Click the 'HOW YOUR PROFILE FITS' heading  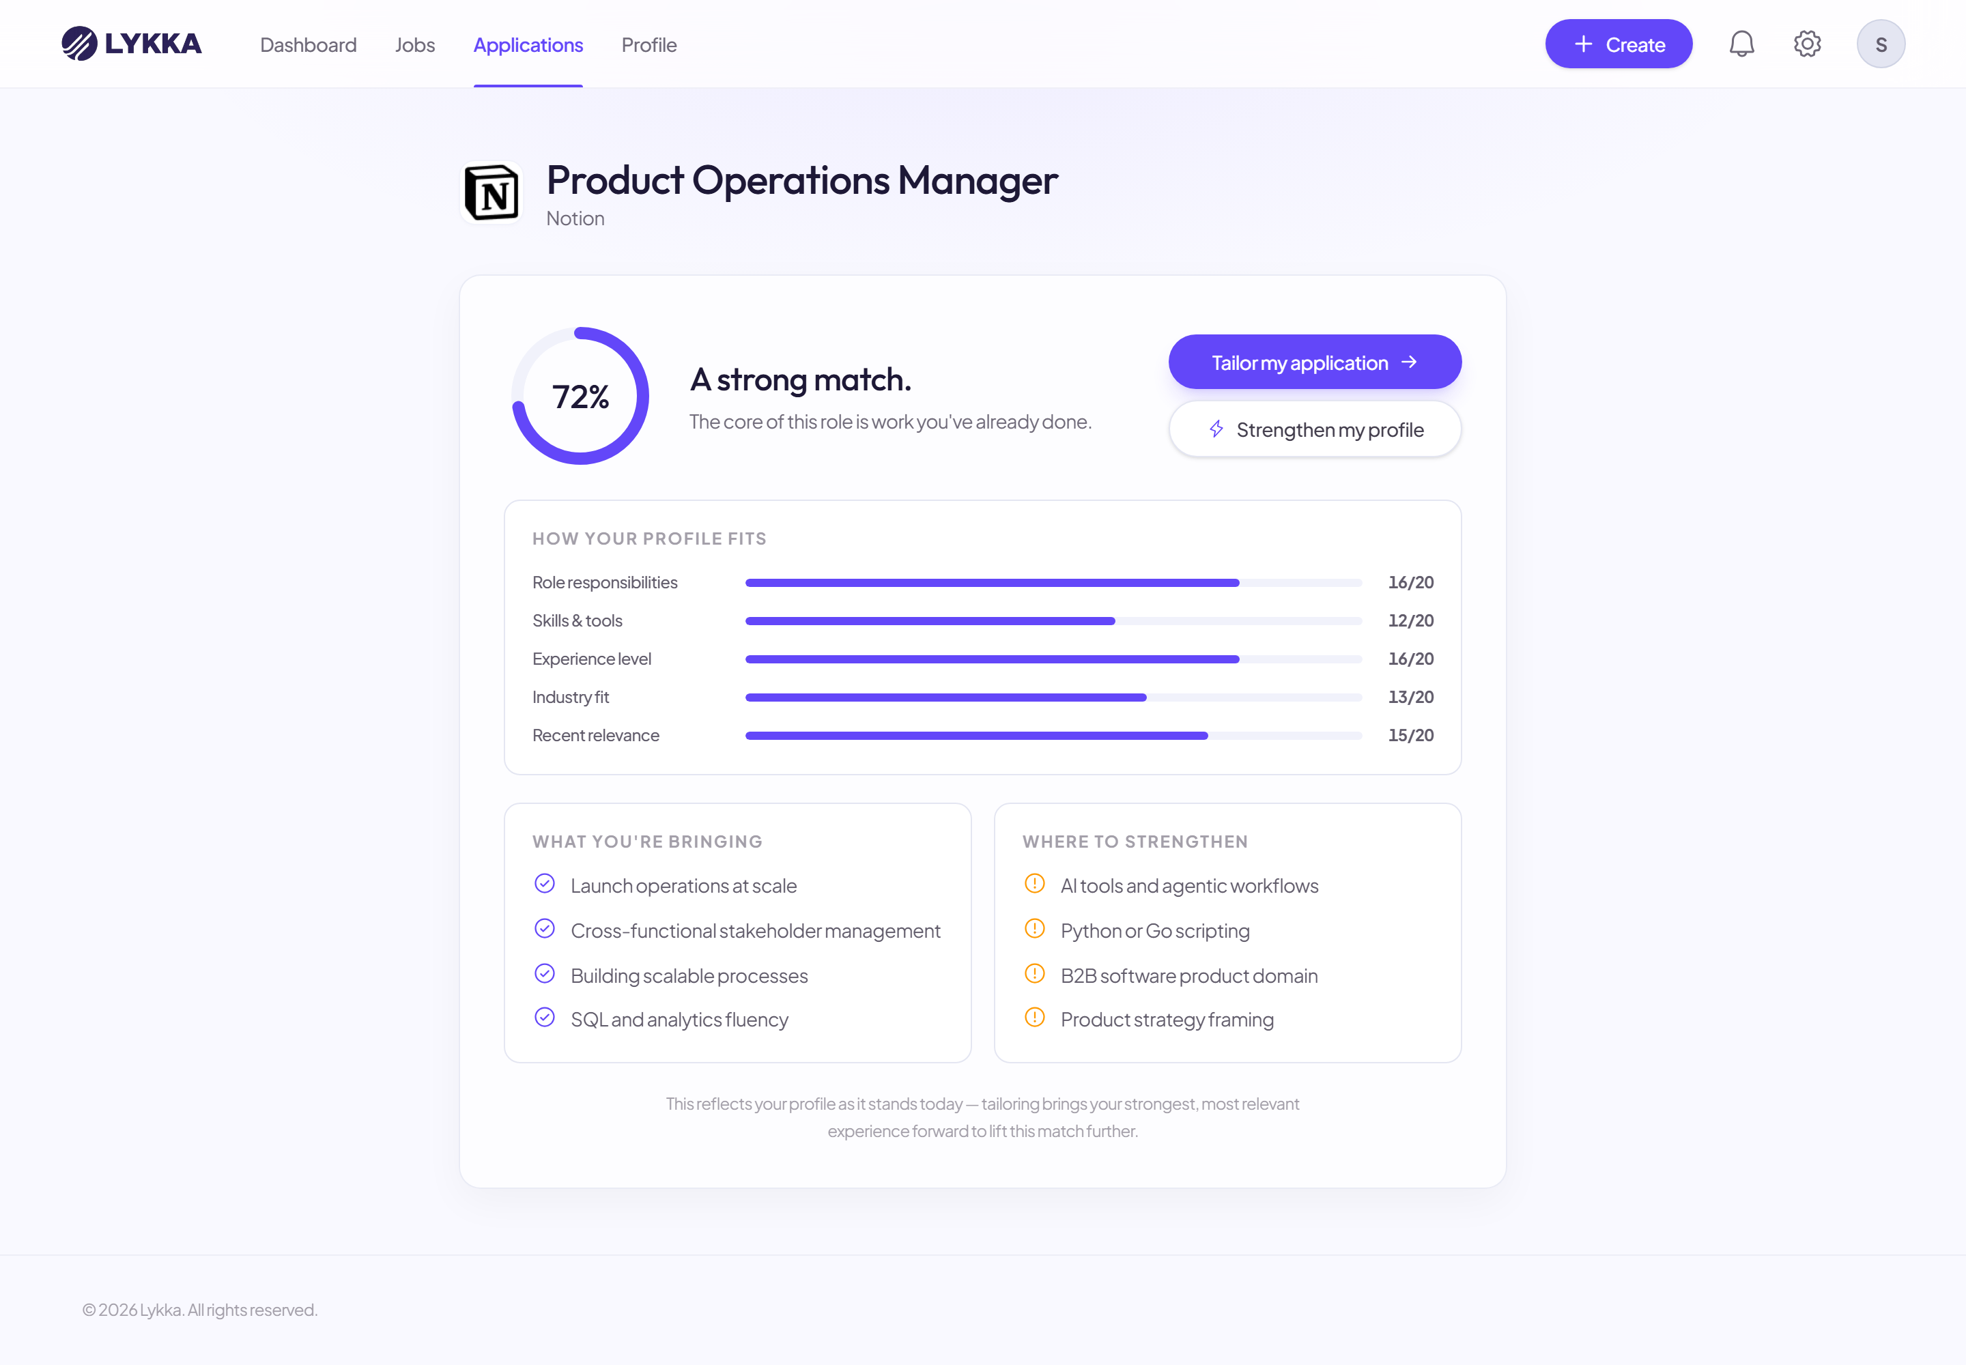click(649, 538)
